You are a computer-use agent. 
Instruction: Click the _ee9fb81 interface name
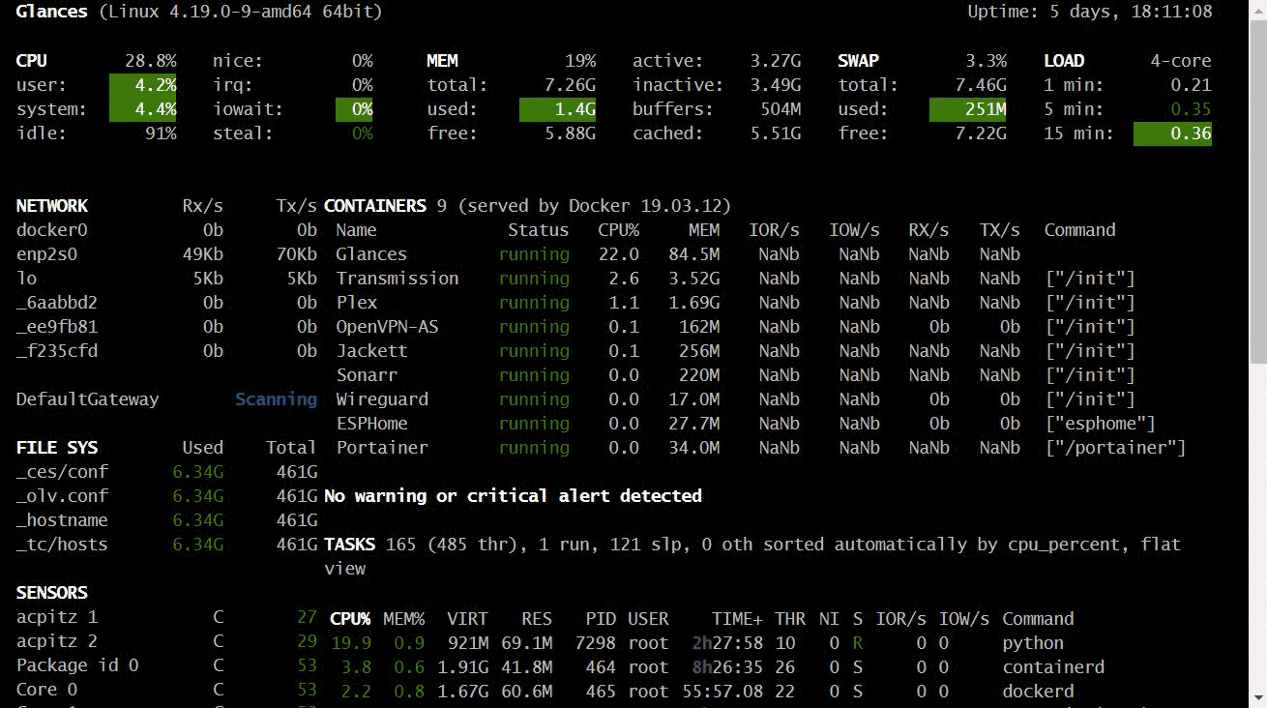57,327
